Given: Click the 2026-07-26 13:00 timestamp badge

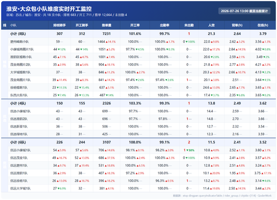Looking at the screenshot, I should tap(244, 11).
